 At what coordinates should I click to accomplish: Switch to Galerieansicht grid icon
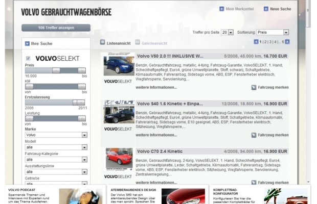click(138, 42)
